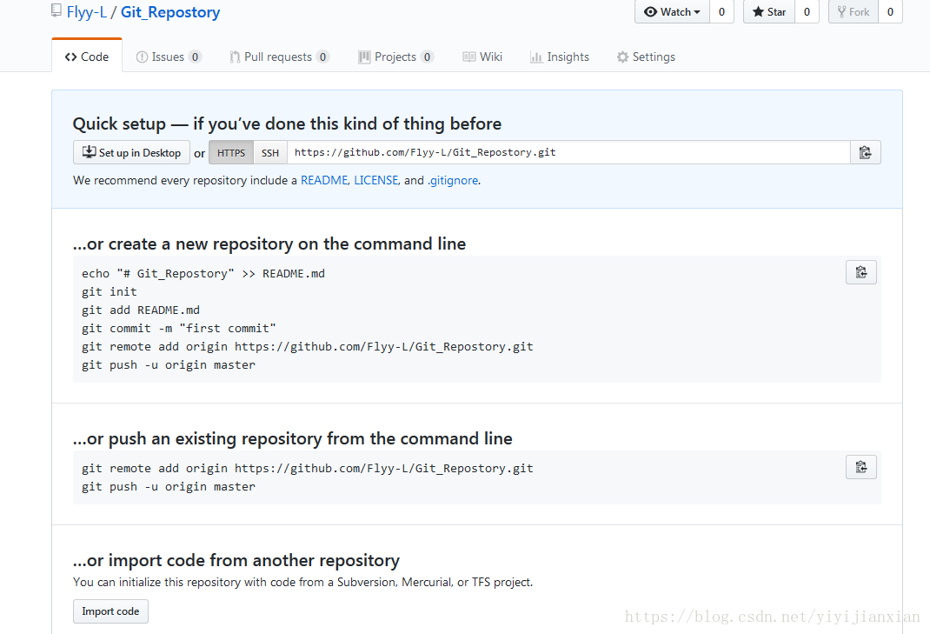Click the 'git add README.md' line
Image resolution: width=930 pixels, height=634 pixels.
point(141,310)
